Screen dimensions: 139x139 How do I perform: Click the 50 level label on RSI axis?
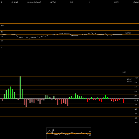point(2,36)
